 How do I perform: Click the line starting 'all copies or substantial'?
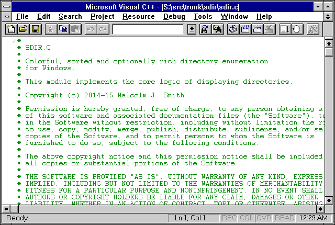(x=128, y=163)
